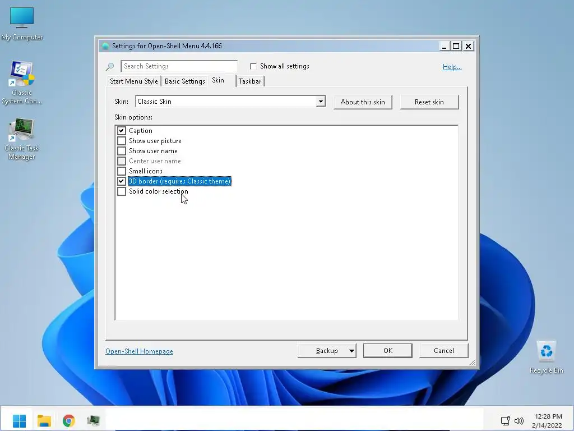Enable Show user name checkbox

point(122,150)
